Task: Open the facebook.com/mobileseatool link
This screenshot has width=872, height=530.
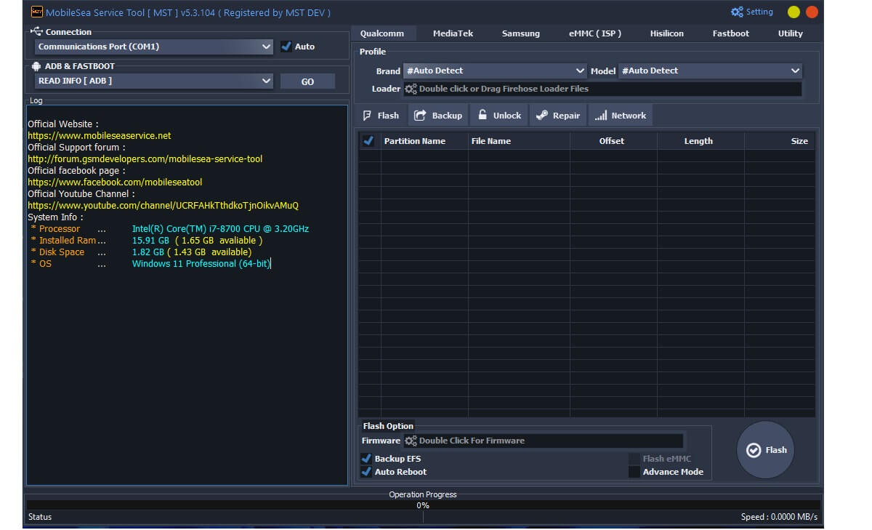Action: [115, 182]
